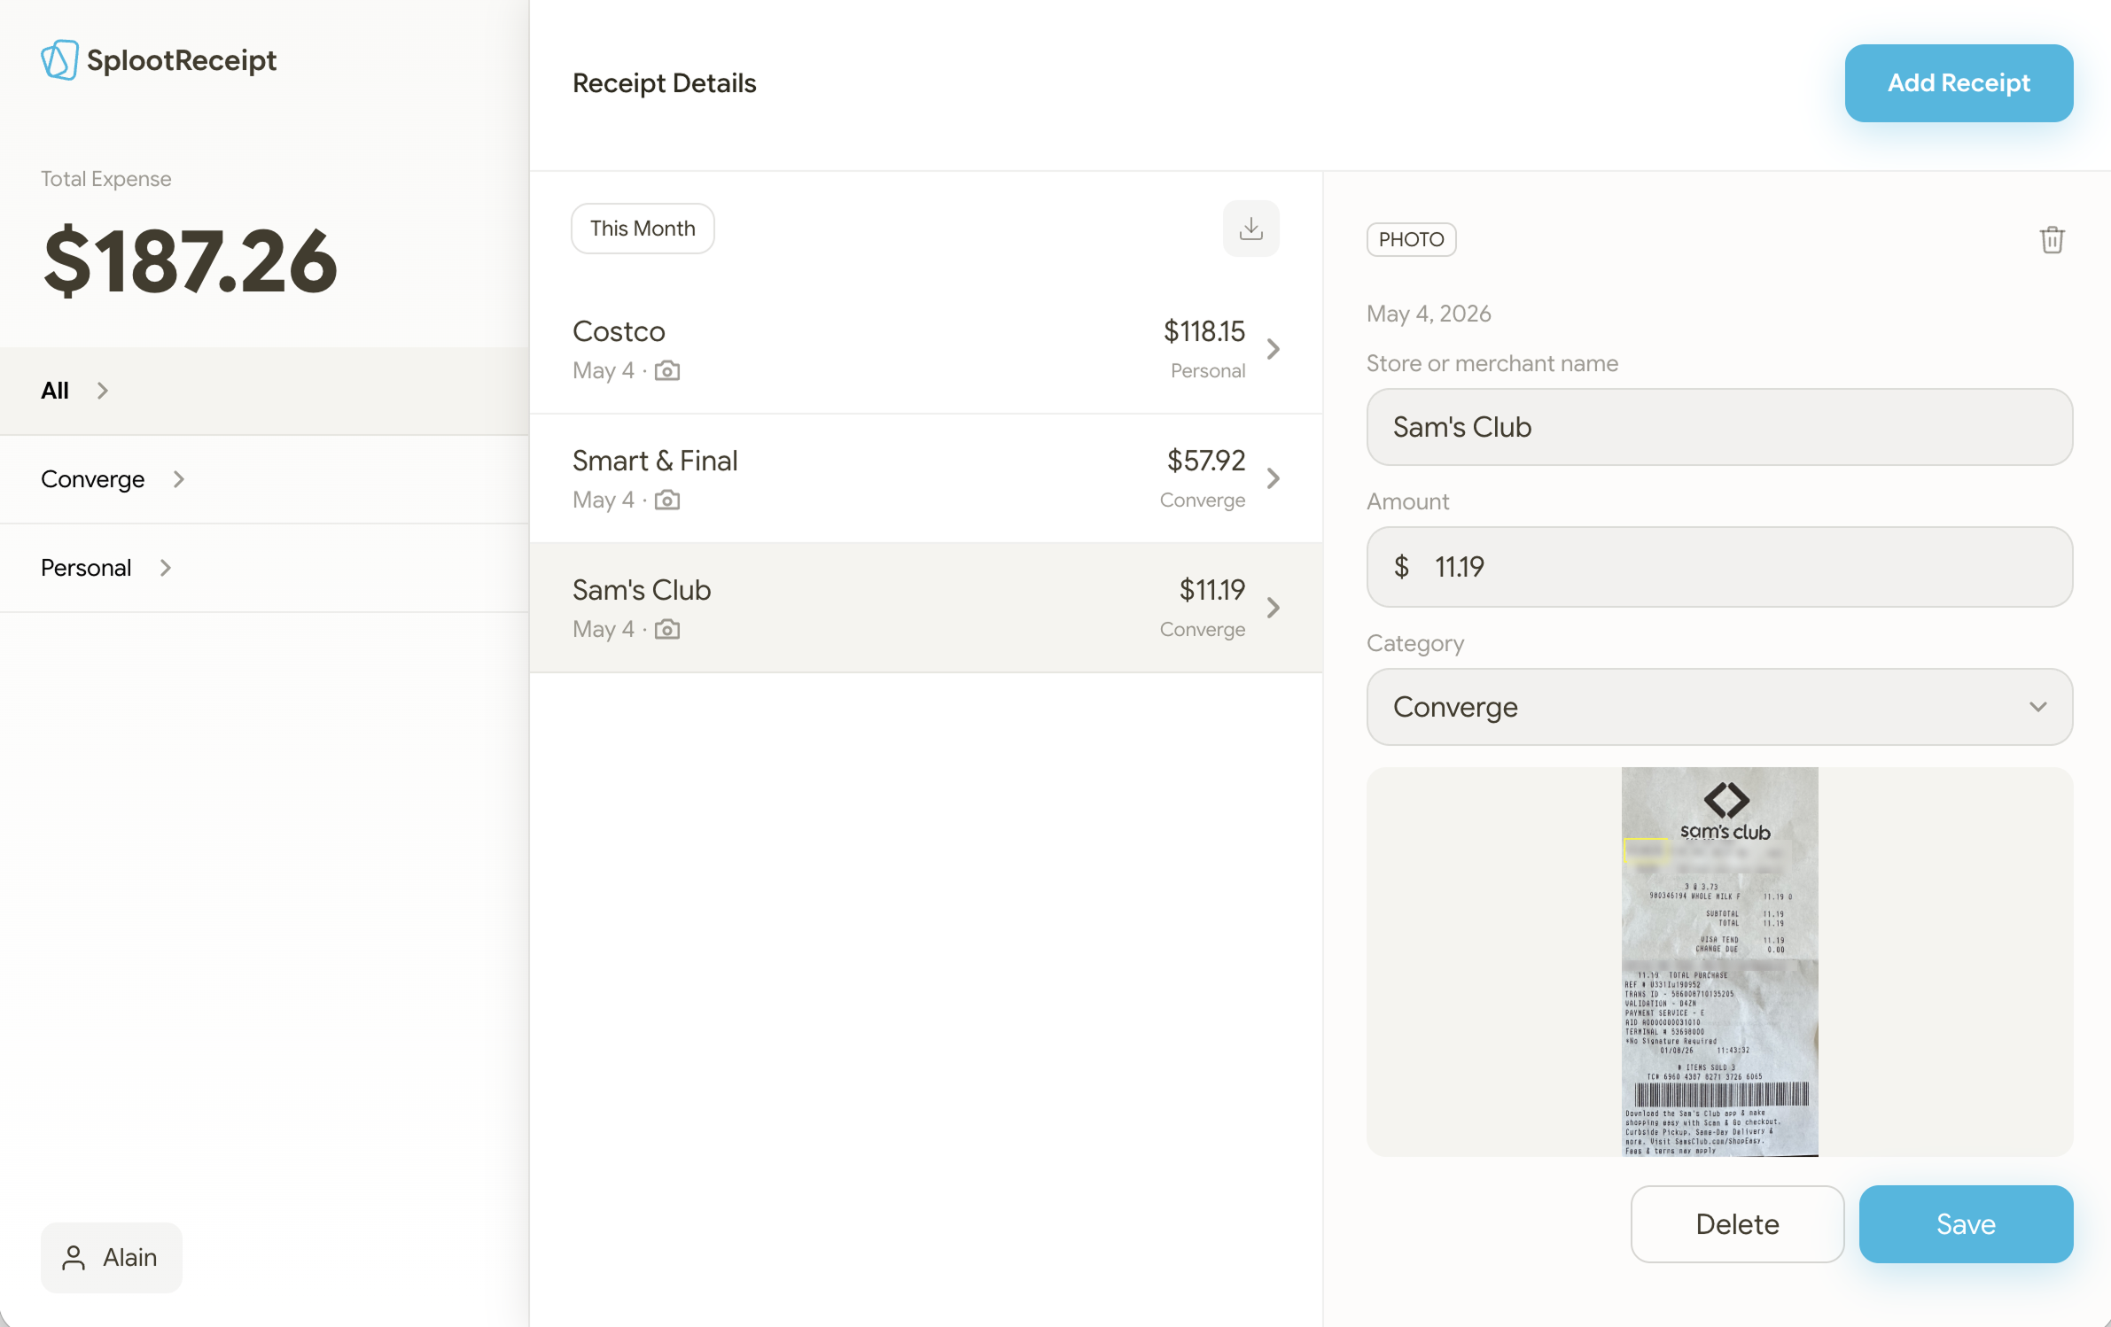Click the camera icon on Smart & Final row
Screen dimensions: 2111x1327
coord(667,500)
